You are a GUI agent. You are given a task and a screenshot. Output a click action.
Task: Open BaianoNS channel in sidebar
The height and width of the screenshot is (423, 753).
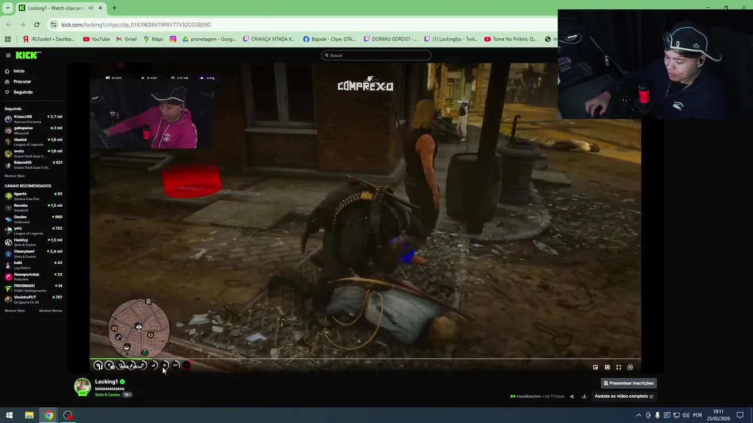(34, 164)
